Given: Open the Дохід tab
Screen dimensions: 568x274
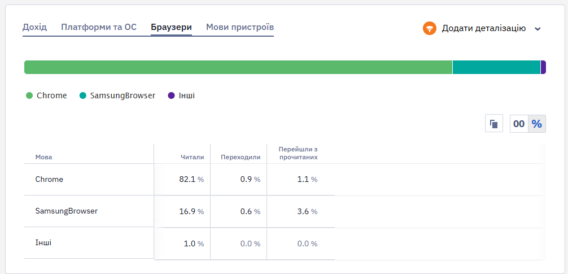Looking at the screenshot, I should click(35, 27).
